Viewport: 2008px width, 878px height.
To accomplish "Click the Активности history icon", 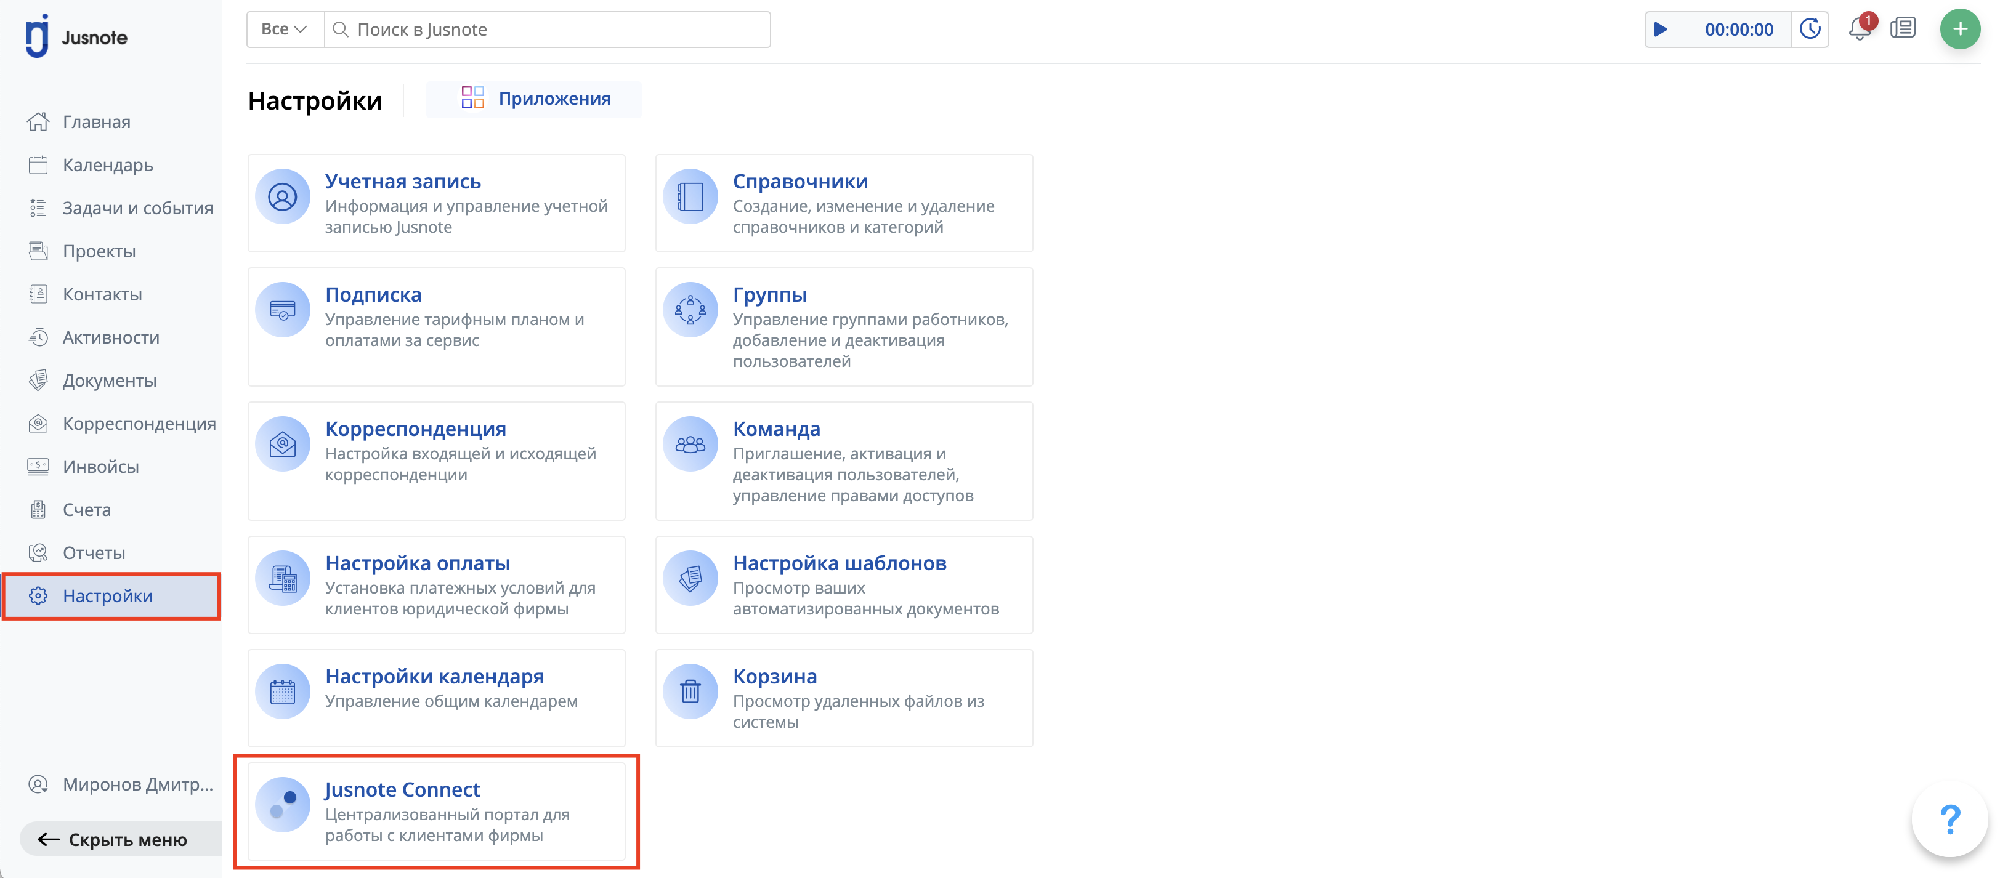I will (x=38, y=337).
